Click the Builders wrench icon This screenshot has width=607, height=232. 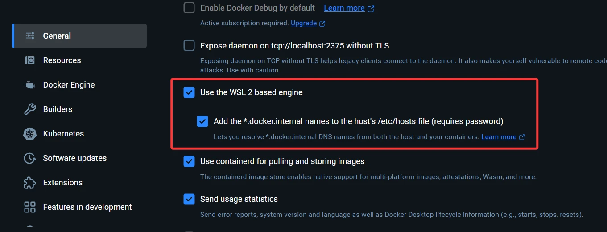[x=30, y=109]
